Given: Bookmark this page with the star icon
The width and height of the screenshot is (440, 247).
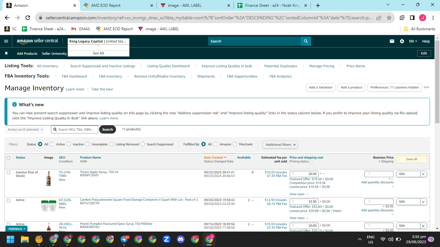Looking at the screenshot, I should [389, 18].
